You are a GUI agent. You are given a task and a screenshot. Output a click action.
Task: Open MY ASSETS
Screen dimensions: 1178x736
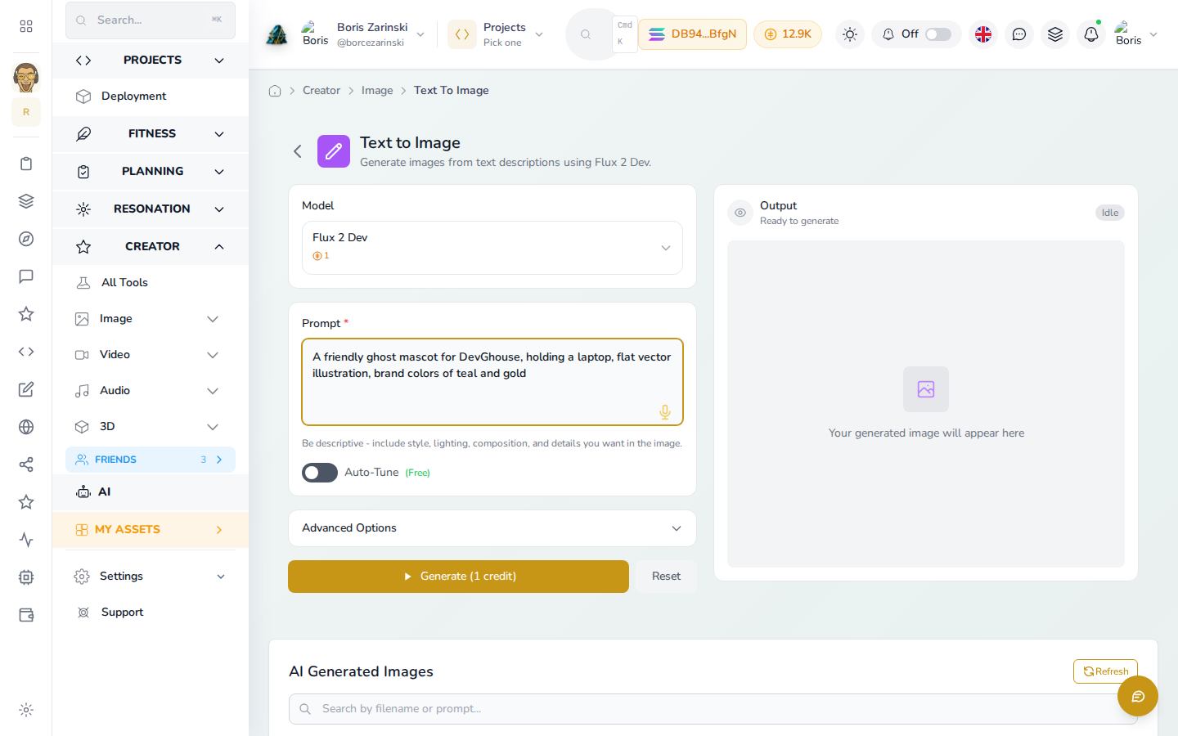[x=151, y=530]
